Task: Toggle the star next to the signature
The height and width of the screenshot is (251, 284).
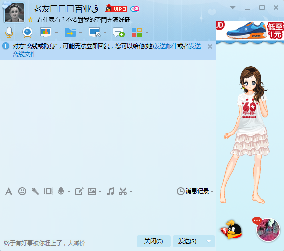Action: [x=30, y=20]
